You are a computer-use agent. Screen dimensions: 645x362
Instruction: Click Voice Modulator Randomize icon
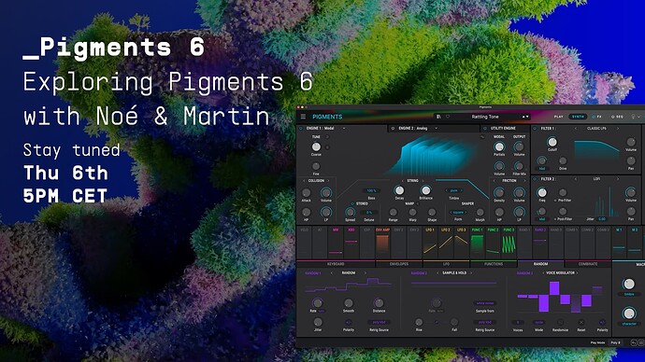[560, 323]
